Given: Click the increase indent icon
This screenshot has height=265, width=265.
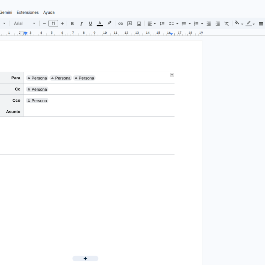Looking at the screenshot, I should coord(218,24).
